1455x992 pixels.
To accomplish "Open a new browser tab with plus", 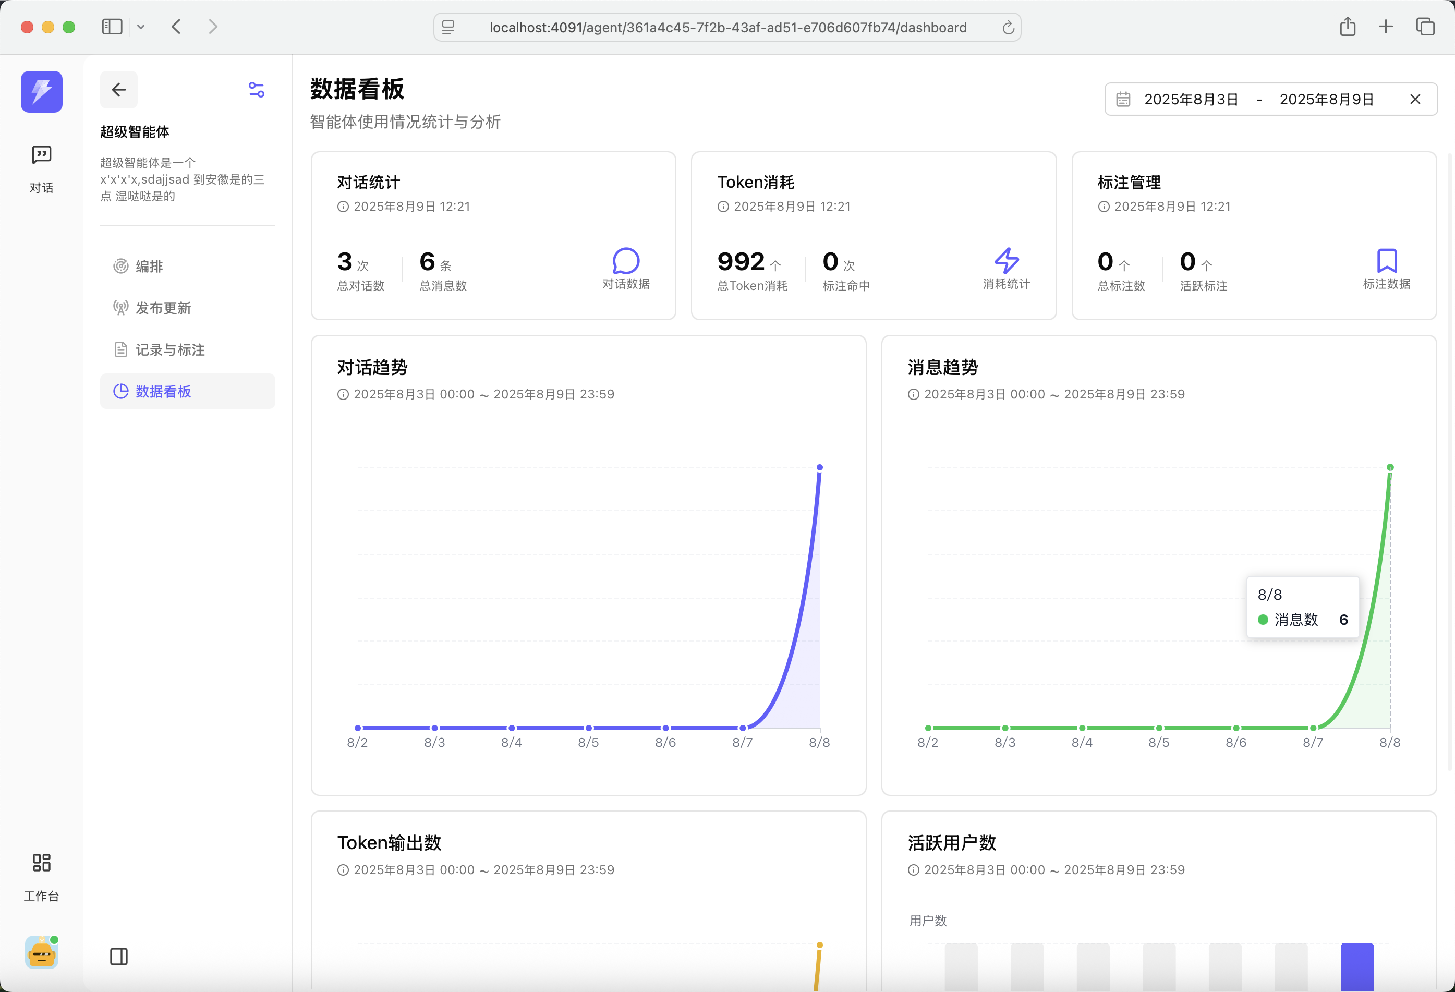I will tap(1386, 26).
